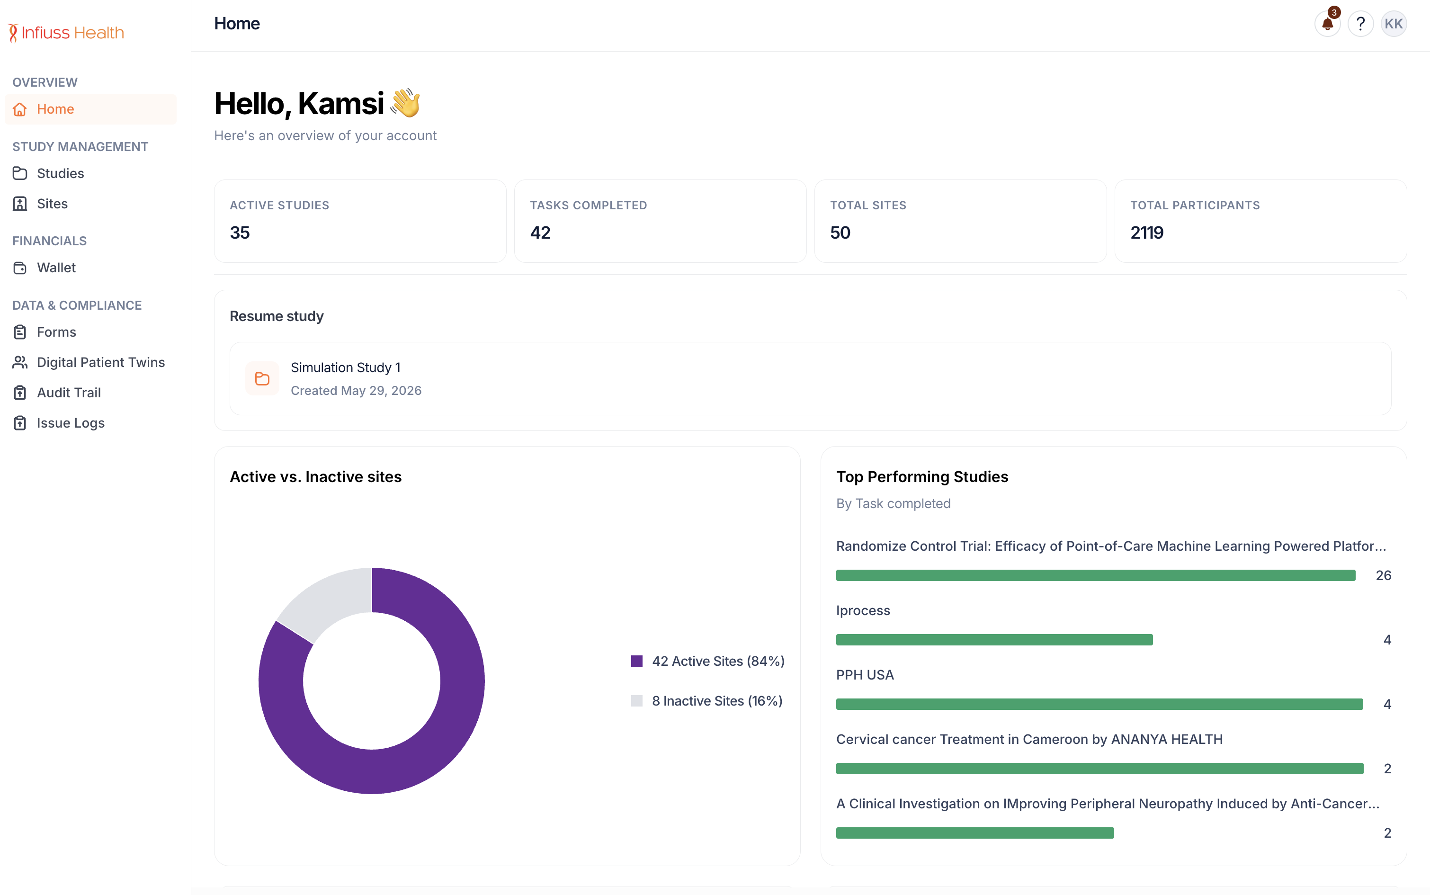Click the Total Sites card
The width and height of the screenshot is (1430, 895).
(x=960, y=221)
